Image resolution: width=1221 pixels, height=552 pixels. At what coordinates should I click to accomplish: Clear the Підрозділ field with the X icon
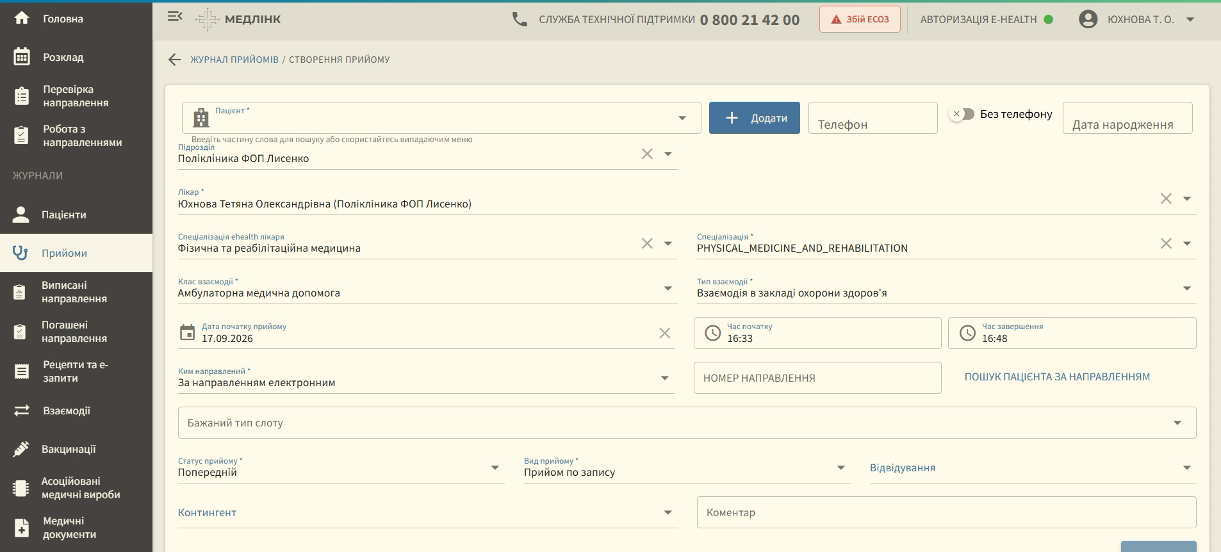point(647,154)
